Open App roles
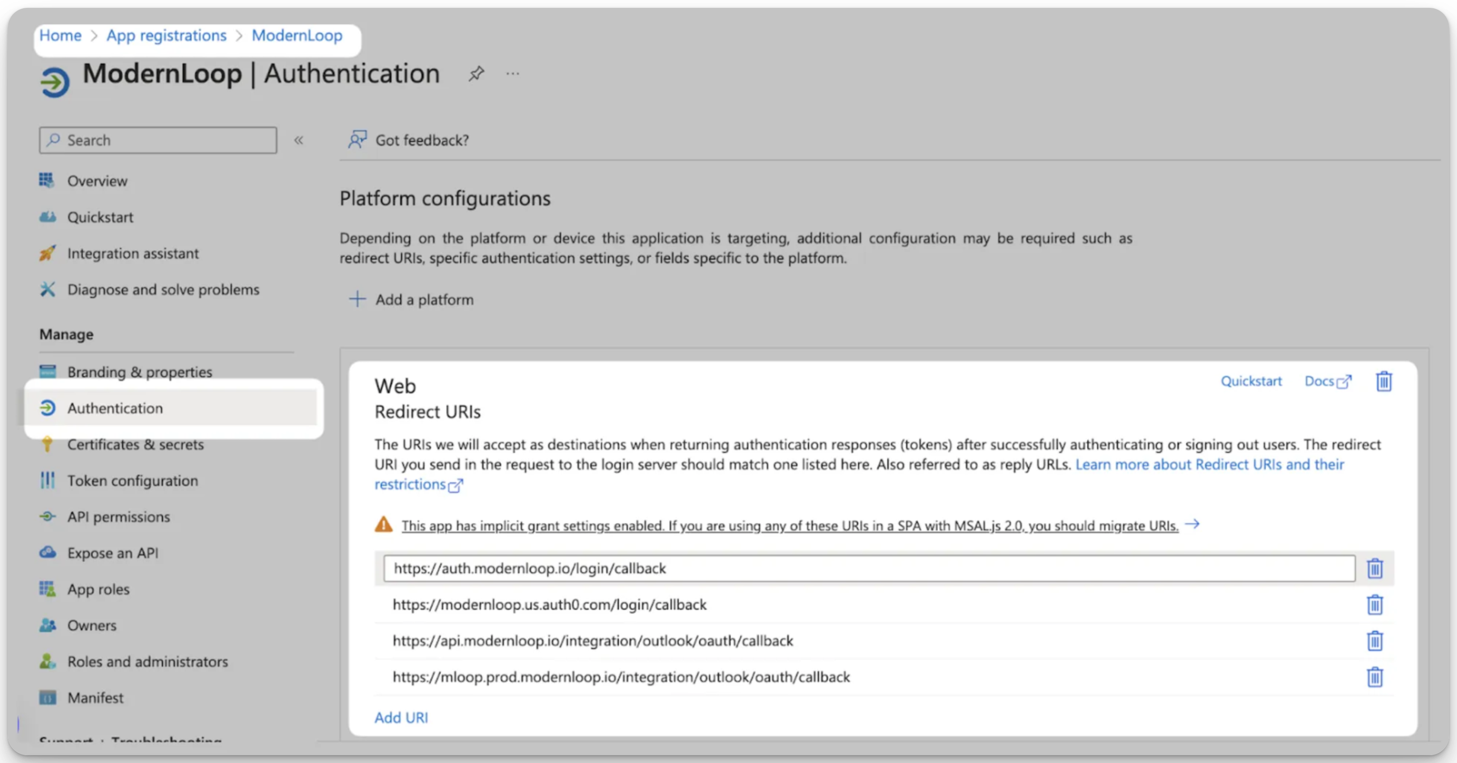The height and width of the screenshot is (763, 1457). pos(98,590)
